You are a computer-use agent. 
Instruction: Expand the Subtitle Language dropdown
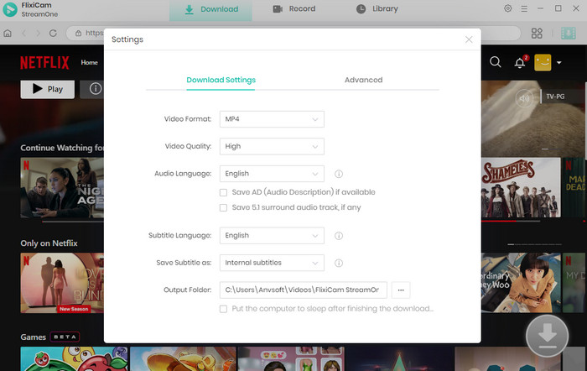coord(272,236)
